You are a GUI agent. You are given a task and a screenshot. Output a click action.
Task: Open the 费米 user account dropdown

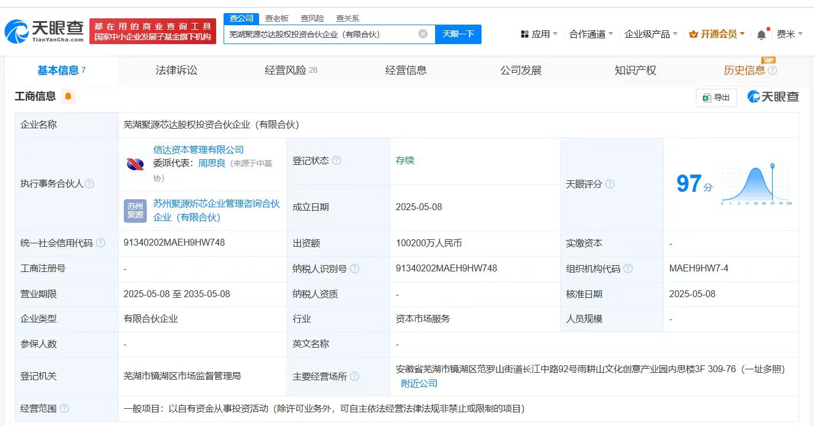(789, 34)
